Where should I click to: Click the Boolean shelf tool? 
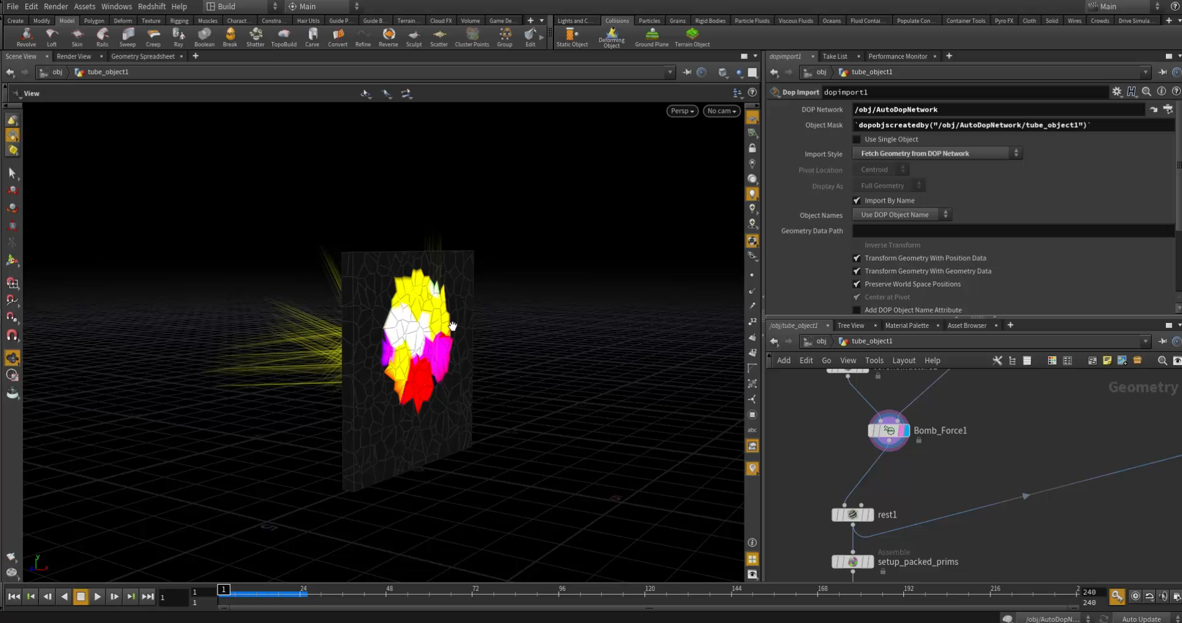click(204, 37)
